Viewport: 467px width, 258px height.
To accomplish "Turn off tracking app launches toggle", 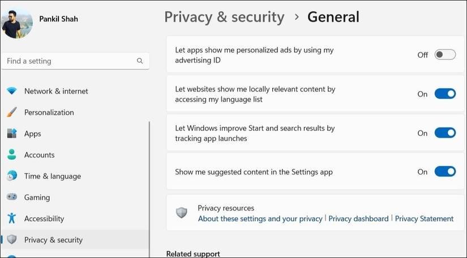I will (445, 133).
